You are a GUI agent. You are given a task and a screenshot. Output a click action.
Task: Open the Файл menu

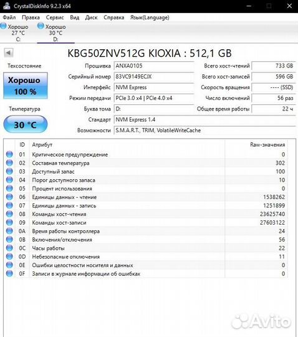coord(9,17)
